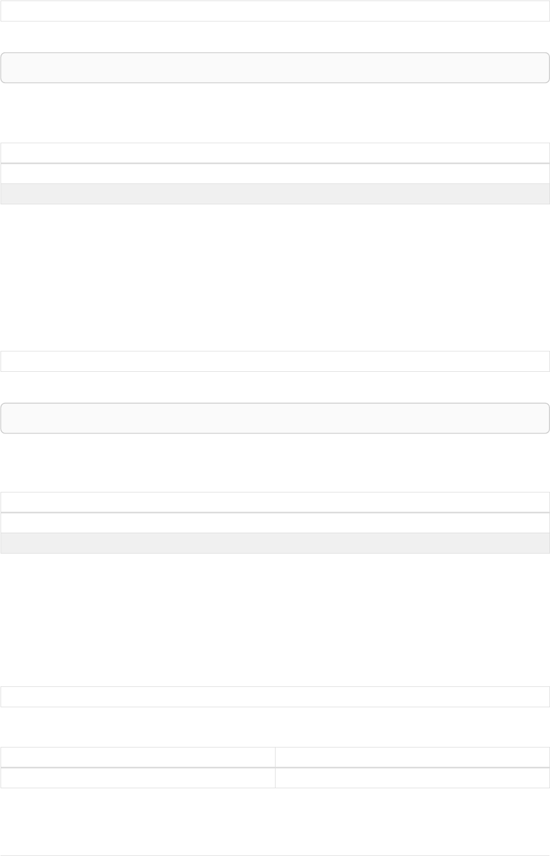Click top-right cell of two-column table
The width and height of the screenshot is (550, 856).
coord(413,757)
